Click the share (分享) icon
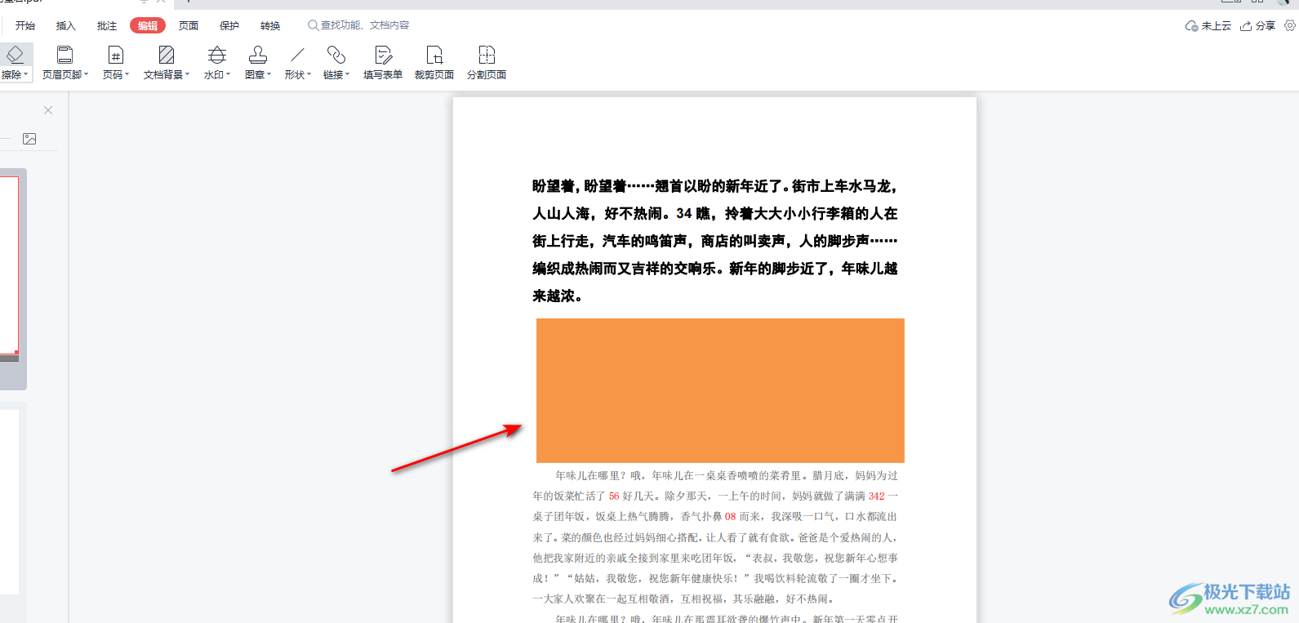The image size is (1299, 623). [x=1246, y=26]
